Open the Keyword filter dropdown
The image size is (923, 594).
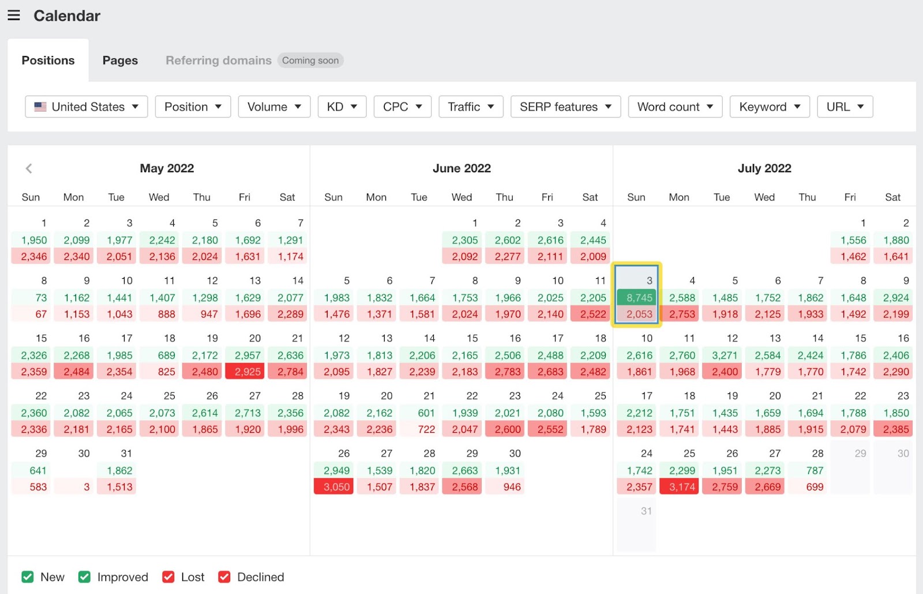click(769, 107)
